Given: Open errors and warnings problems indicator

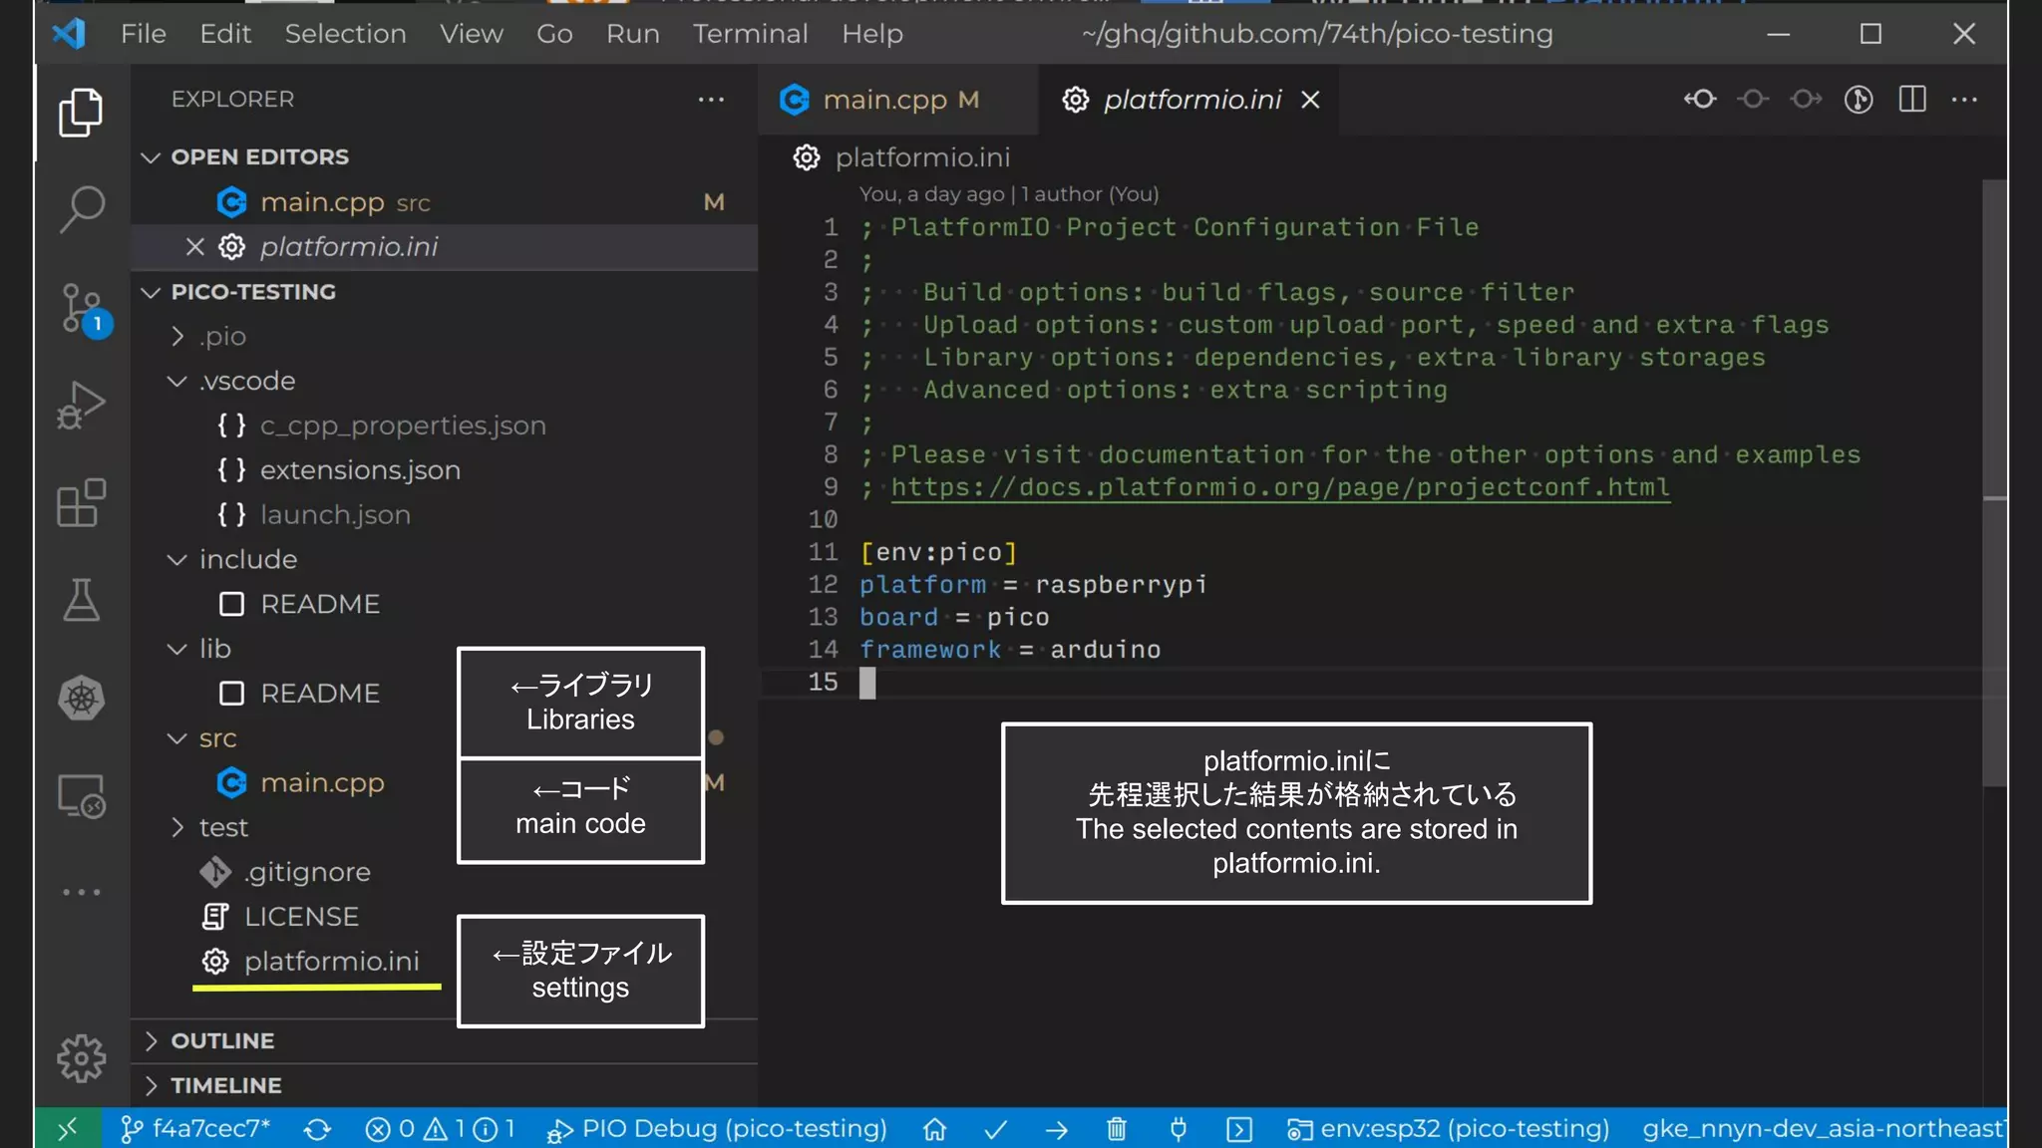Looking at the screenshot, I should (440, 1129).
